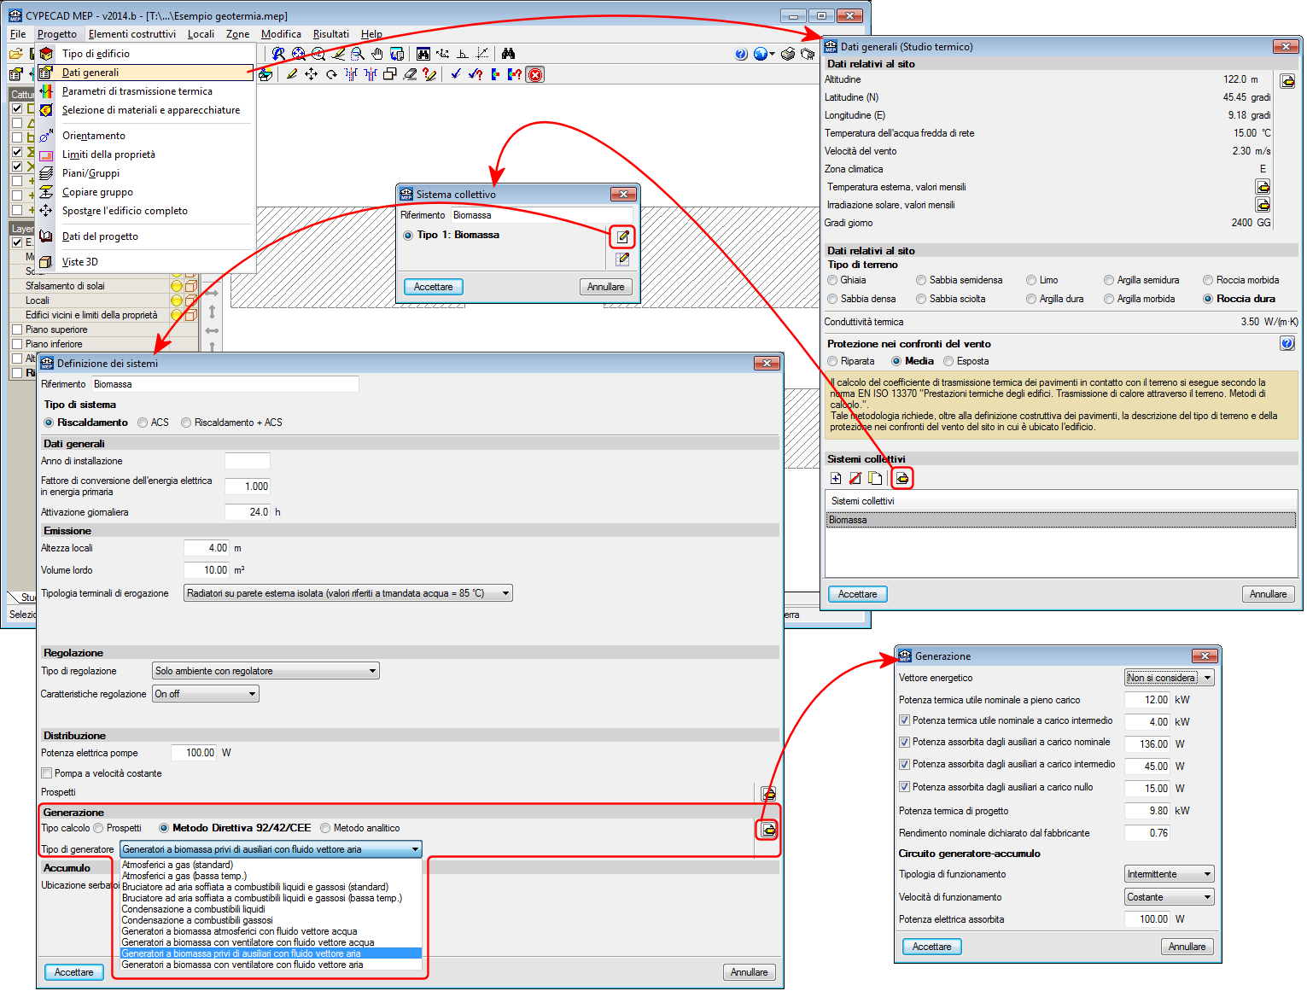The image size is (1307, 991).
Task: Select Riscaldamento + ACS radio
Action: 186,423
